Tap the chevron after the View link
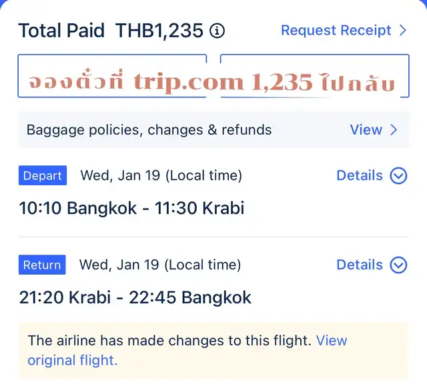The width and height of the screenshot is (427, 392). point(394,130)
